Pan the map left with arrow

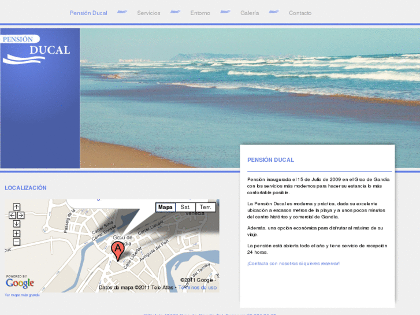[x=12, y=215]
